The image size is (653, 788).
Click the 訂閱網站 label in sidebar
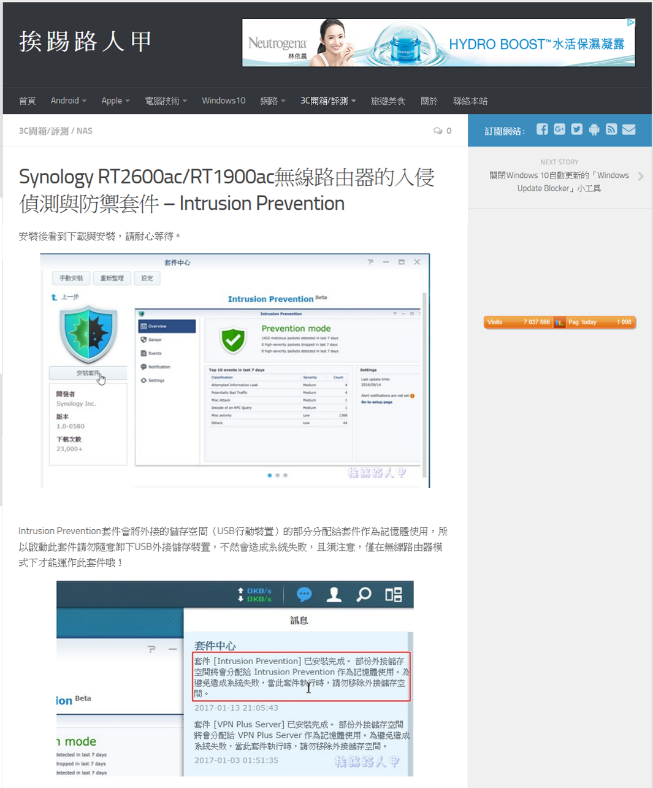(x=505, y=131)
